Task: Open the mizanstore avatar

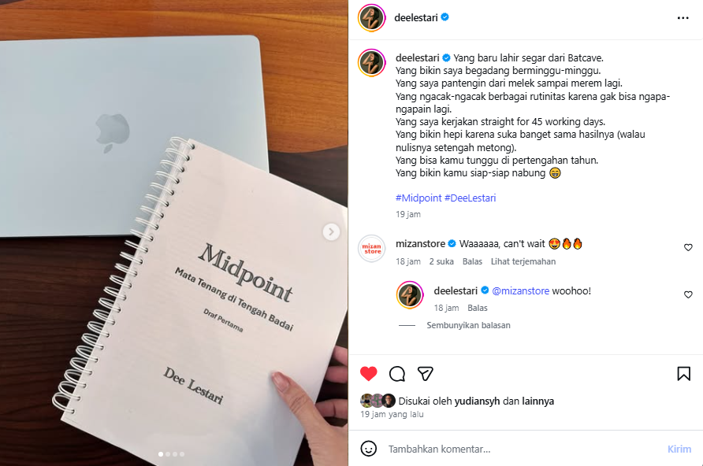Action: pos(372,249)
